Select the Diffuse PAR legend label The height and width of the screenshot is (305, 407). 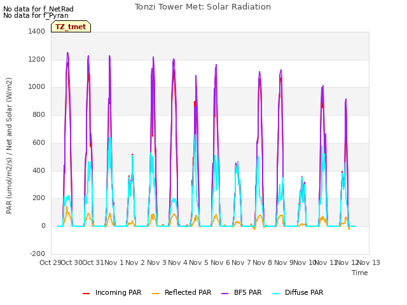[304, 292]
